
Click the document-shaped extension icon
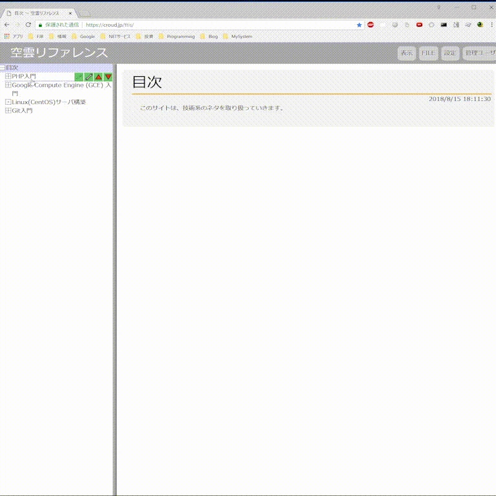coord(407,25)
